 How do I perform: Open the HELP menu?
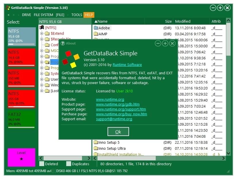coord(89,15)
